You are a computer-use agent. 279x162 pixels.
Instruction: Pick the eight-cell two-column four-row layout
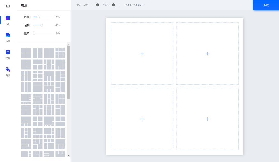37,121
